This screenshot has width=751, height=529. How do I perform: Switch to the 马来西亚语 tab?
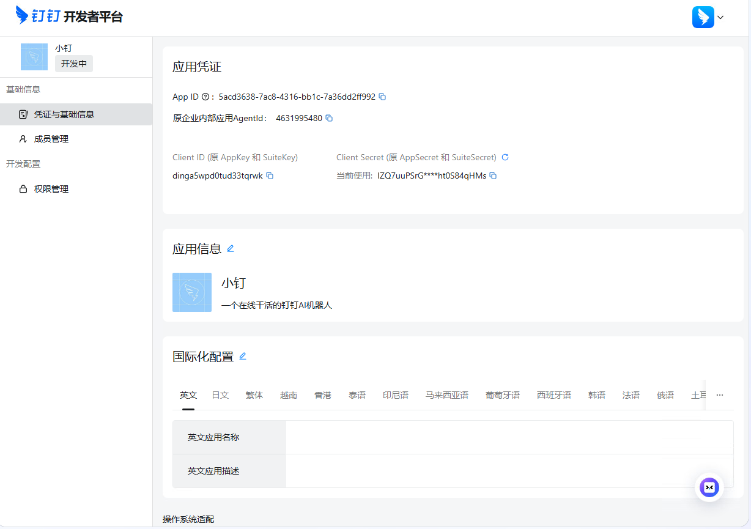click(x=447, y=395)
